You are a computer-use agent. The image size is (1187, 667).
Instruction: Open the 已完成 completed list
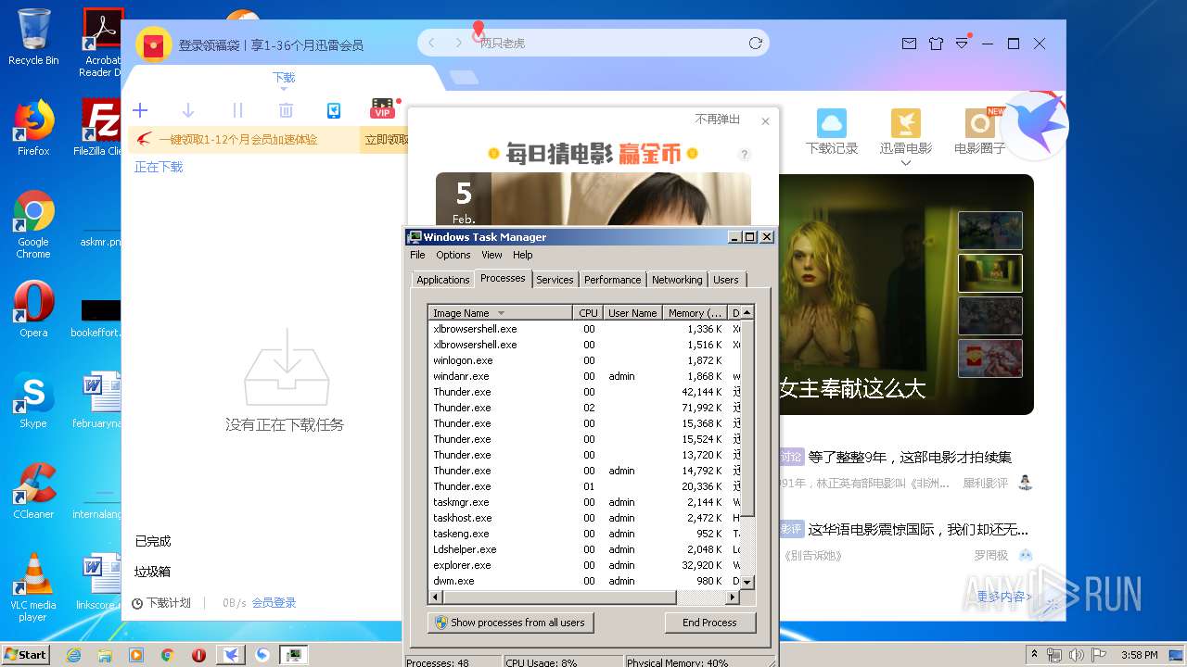153,541
